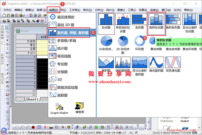Image resolution: width=202 pixels, height=135 pixels.
Task: Select column header A(X) in Book1
Action: click(42, 37)
